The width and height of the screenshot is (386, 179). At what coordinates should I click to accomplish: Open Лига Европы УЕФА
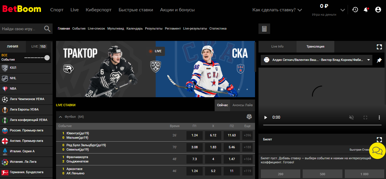pos(26,110)
